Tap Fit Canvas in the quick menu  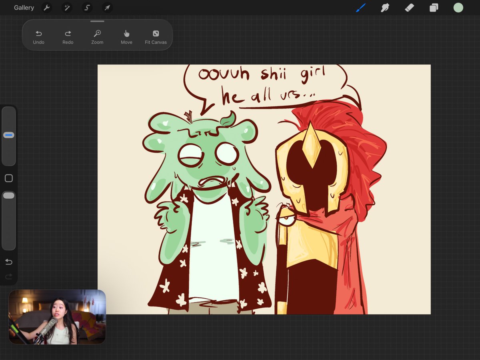156,37
